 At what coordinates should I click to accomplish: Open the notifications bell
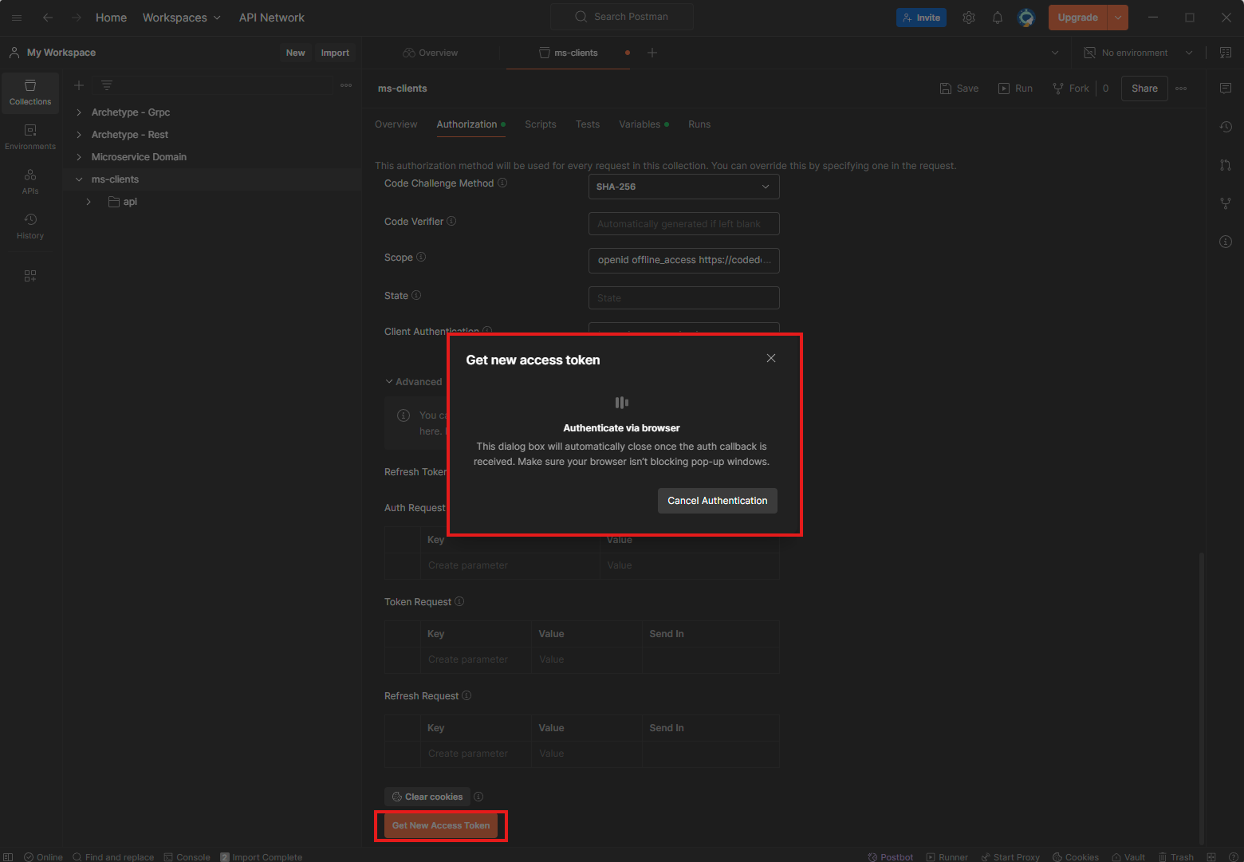click(998, 18)
